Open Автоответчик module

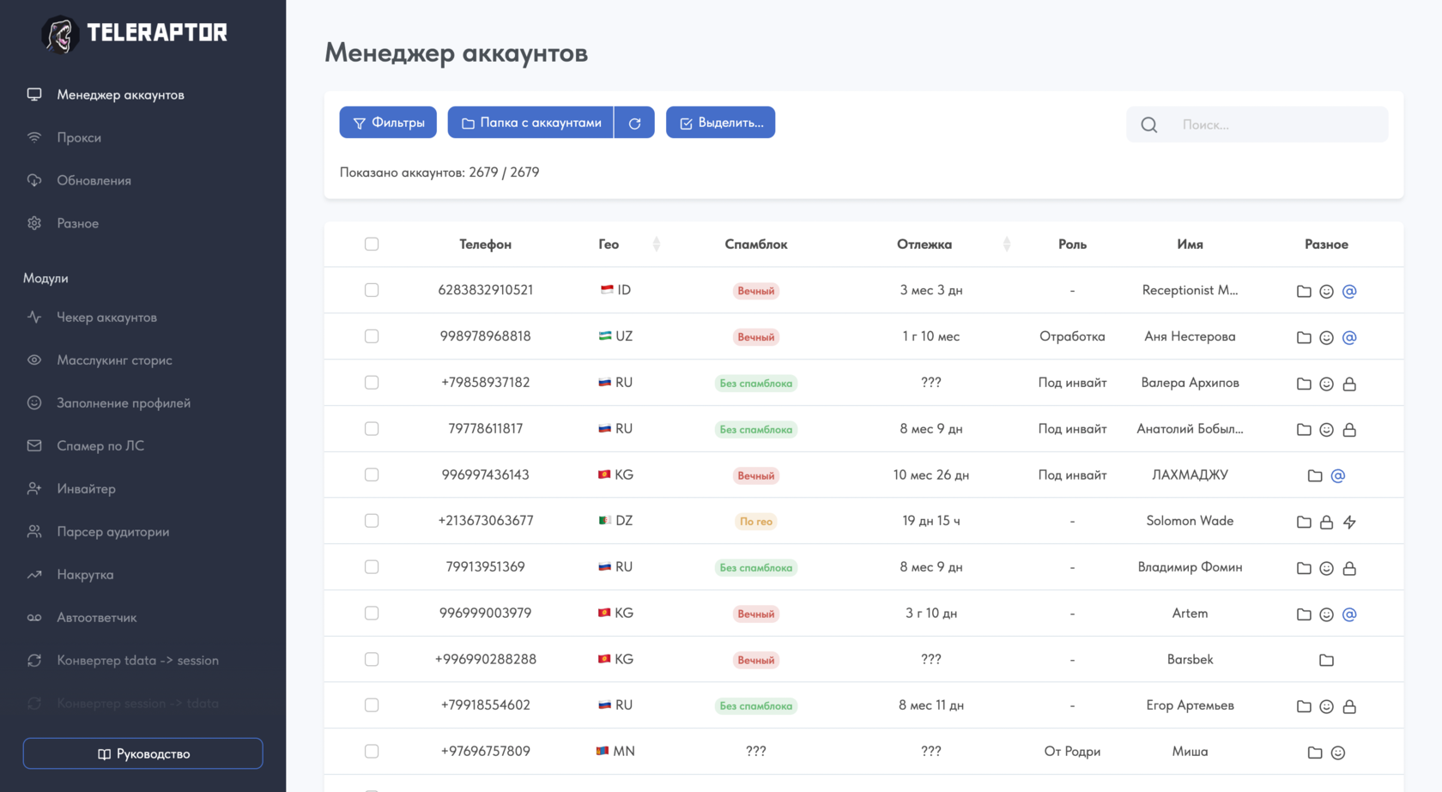(x=96, y=618)
